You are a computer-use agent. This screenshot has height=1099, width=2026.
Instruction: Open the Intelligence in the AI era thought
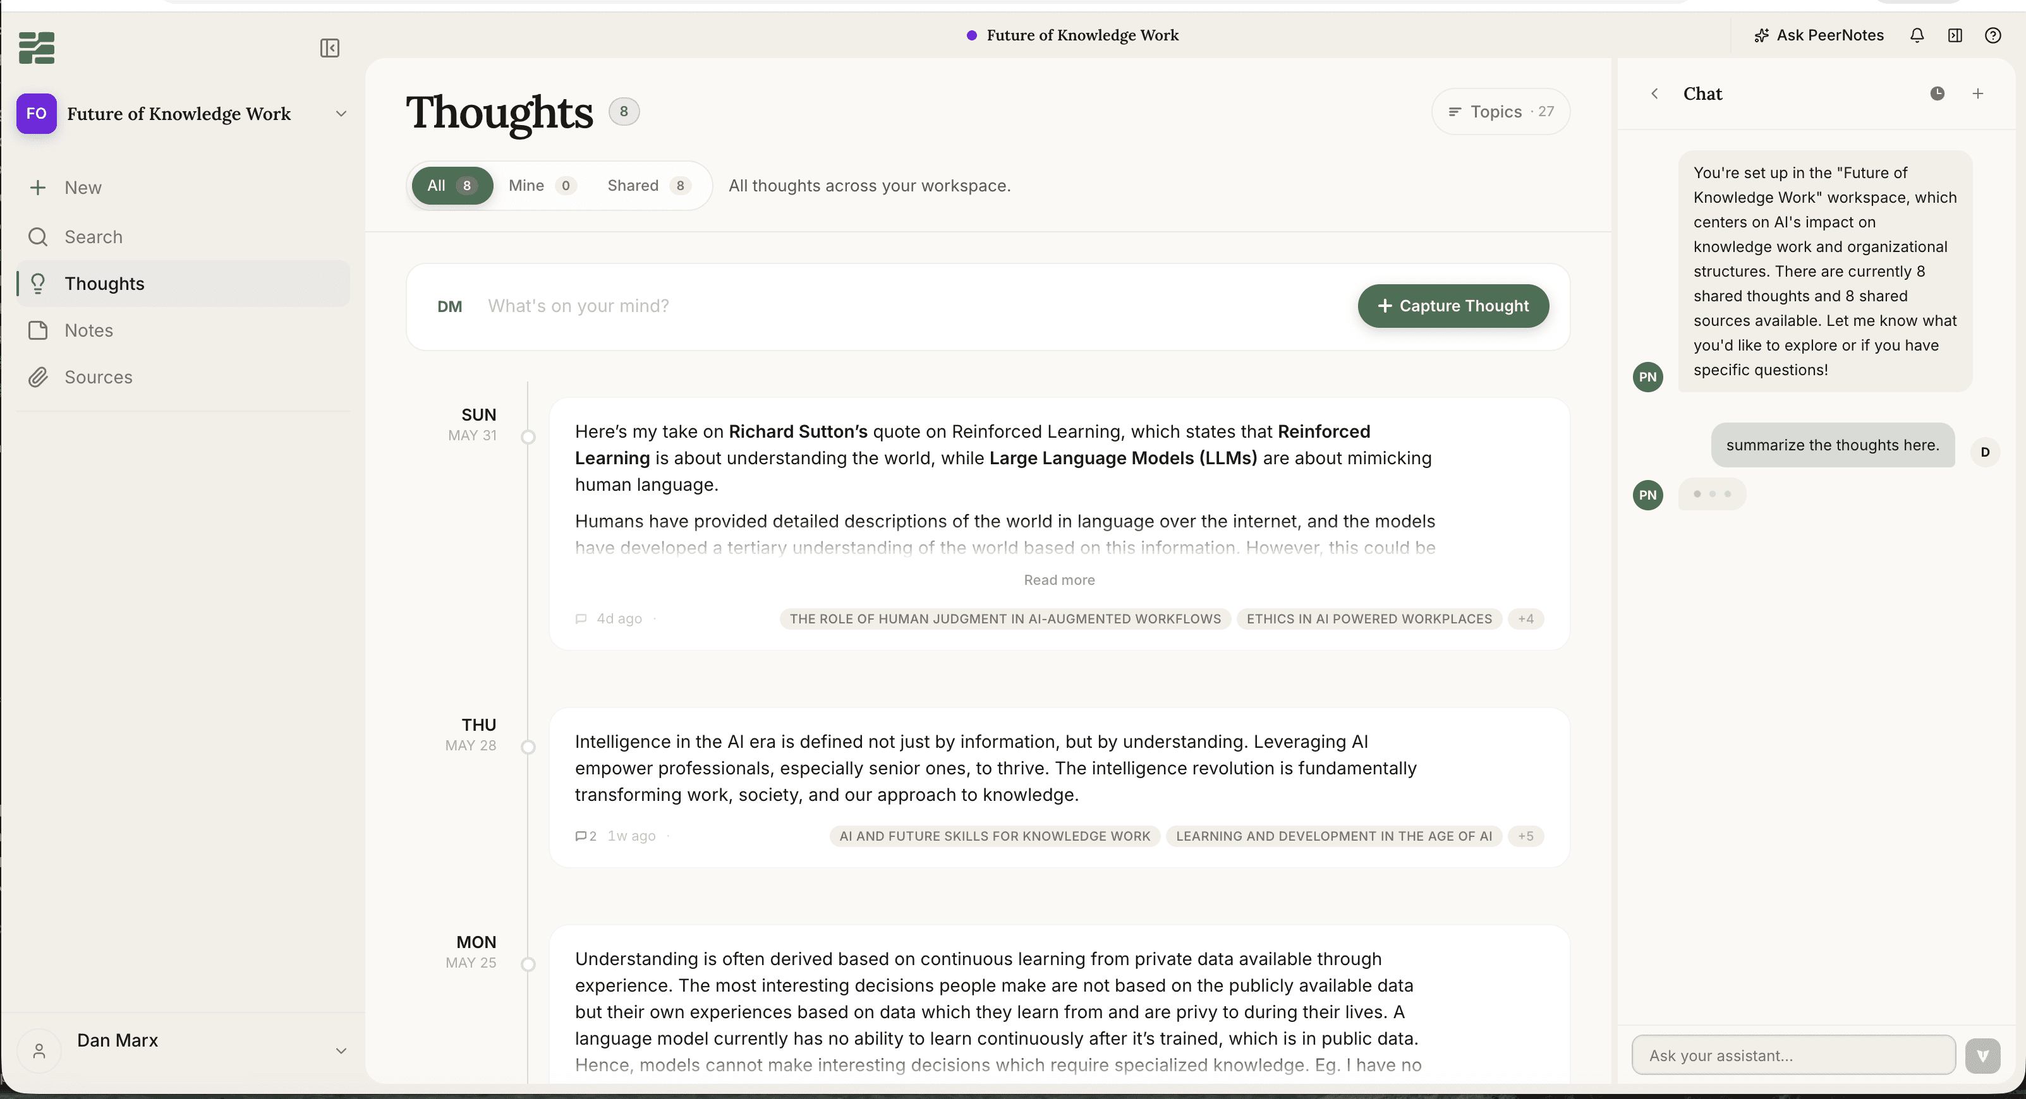(x=996, y=768)
